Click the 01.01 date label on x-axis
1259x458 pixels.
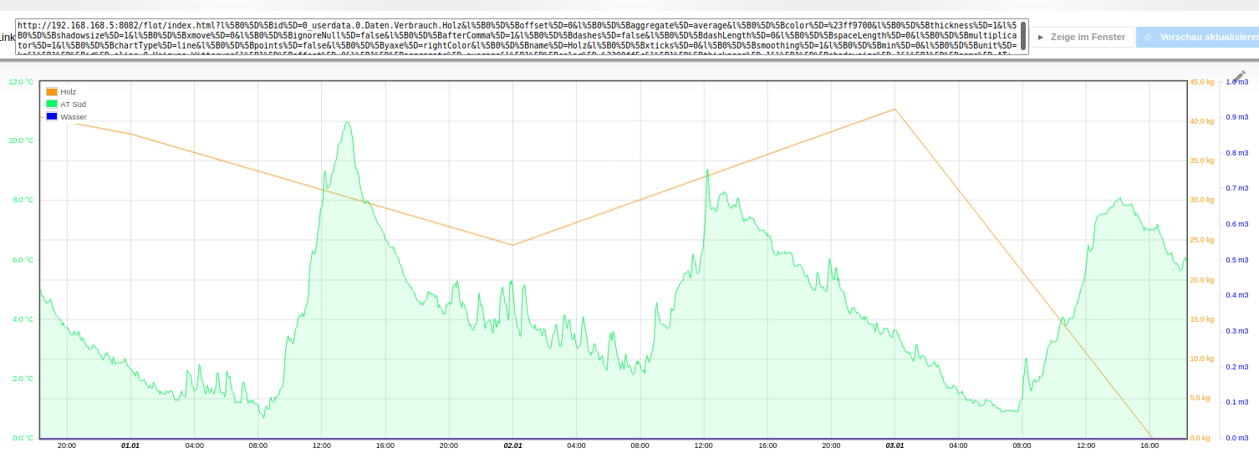(130, 445)
